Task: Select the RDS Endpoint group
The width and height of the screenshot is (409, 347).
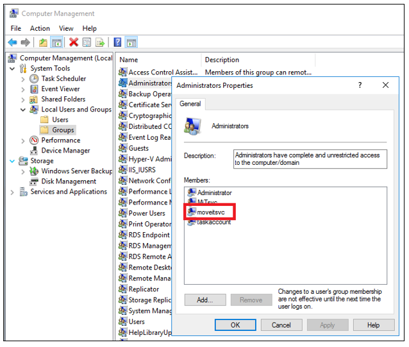Action: point(144,235)
